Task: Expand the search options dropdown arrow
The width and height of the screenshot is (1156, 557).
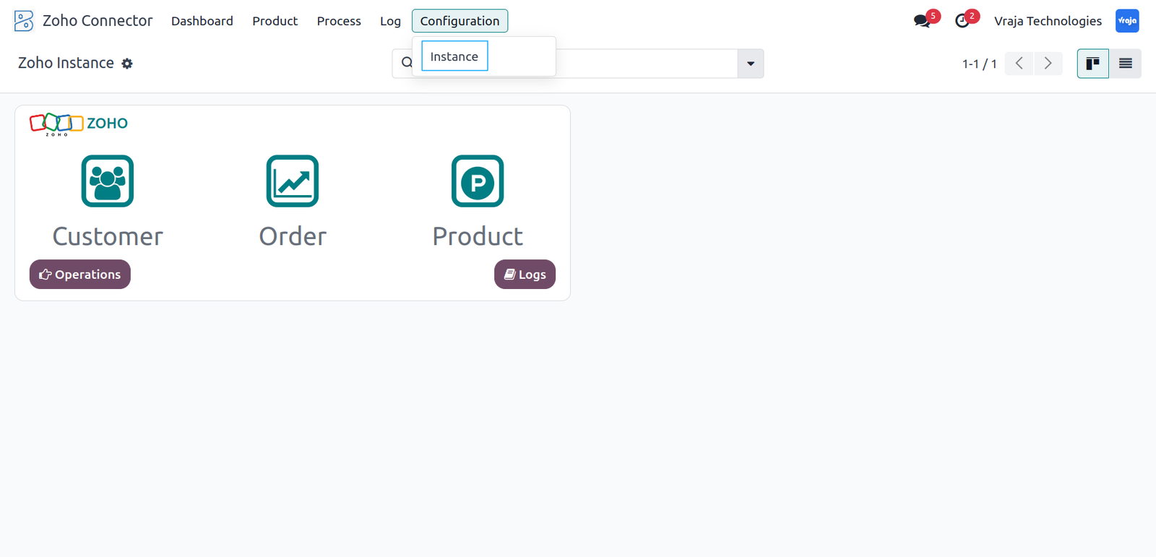Action: click(x=751, y=64)
